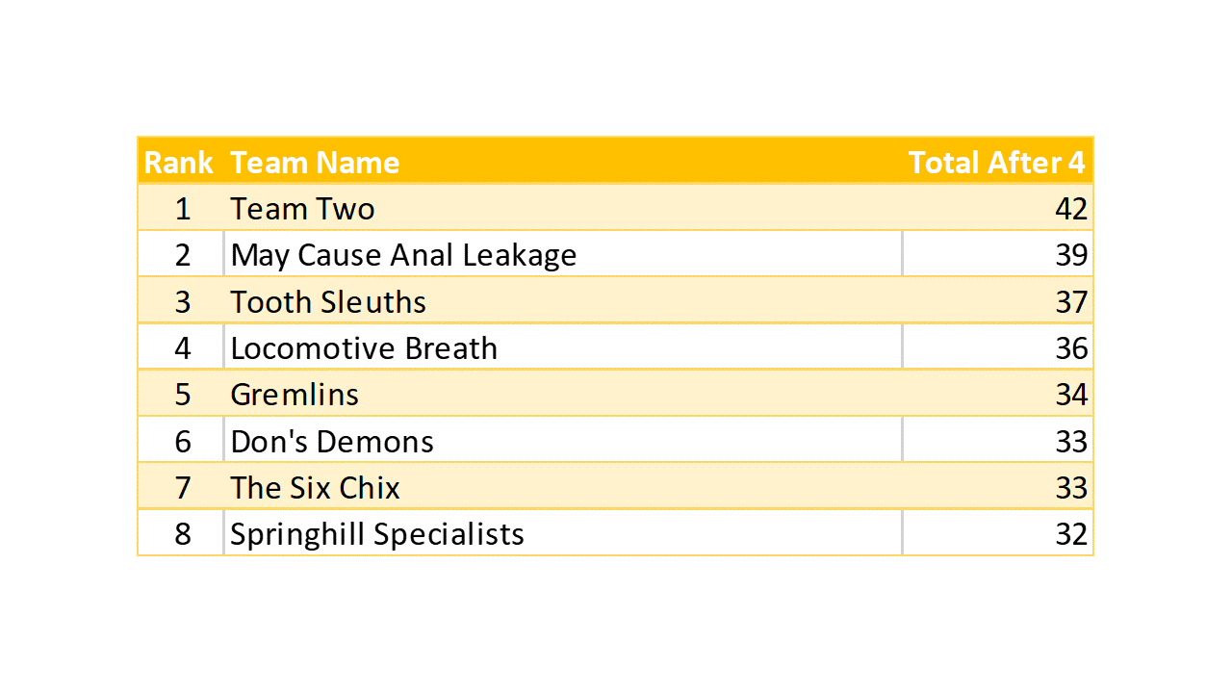
Task: Click the score cell showing 37
Action: [x=1070, y=302]
